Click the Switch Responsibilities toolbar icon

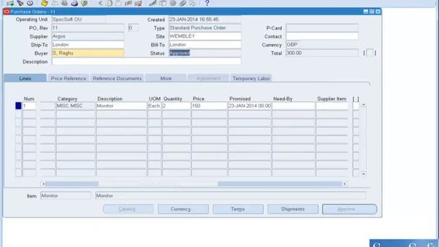coord(64,3)
